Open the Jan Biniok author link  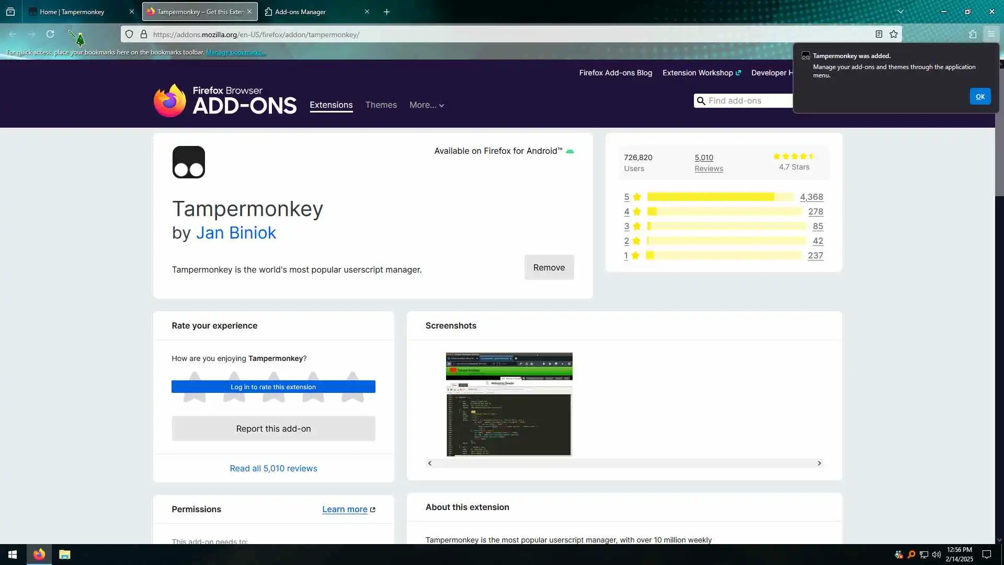tap(236, 233)
